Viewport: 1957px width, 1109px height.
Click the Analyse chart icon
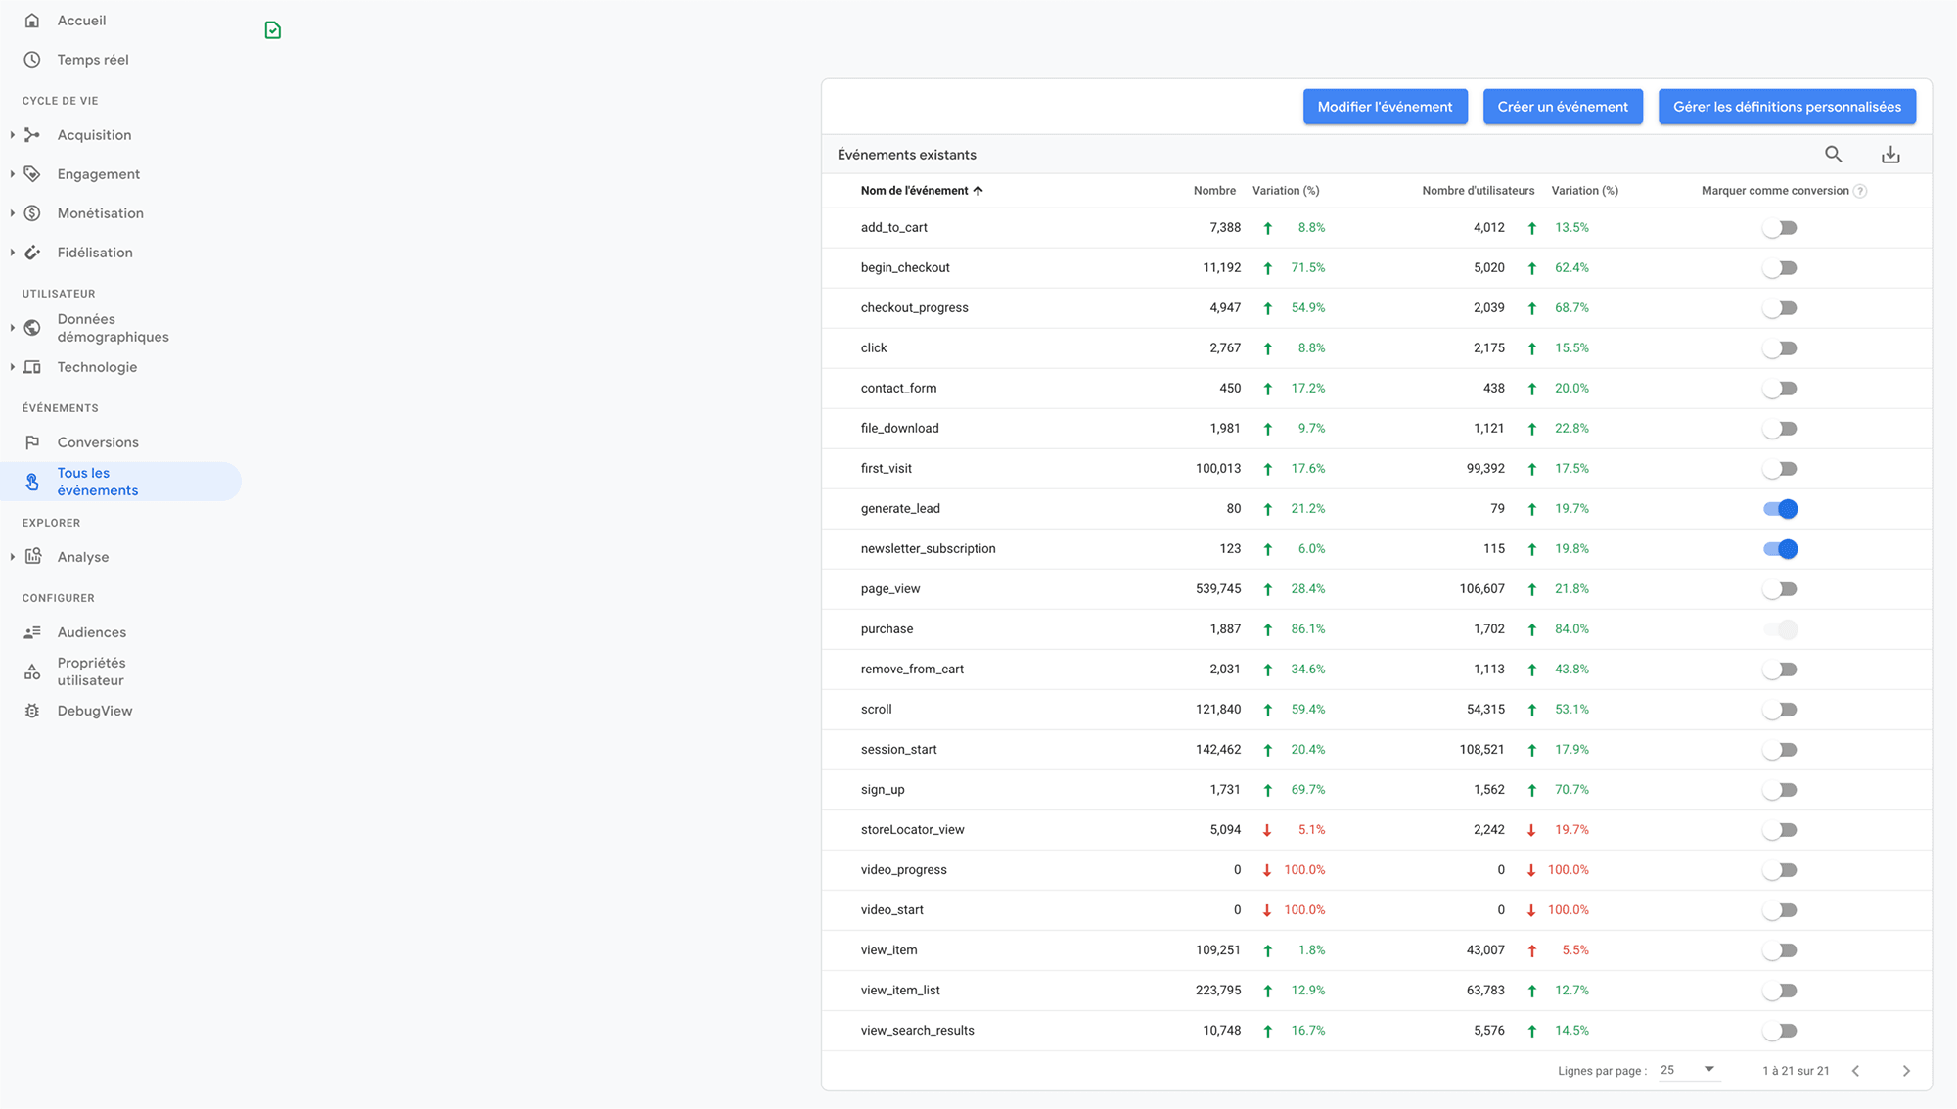pyautogui.click(x=32, y=557)
